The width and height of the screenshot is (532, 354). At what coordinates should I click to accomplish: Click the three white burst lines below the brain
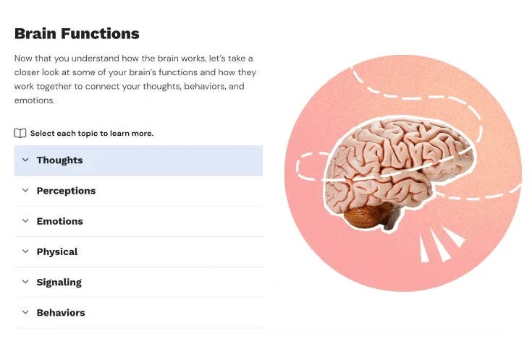pyautogui.click(x=439, y=244)
